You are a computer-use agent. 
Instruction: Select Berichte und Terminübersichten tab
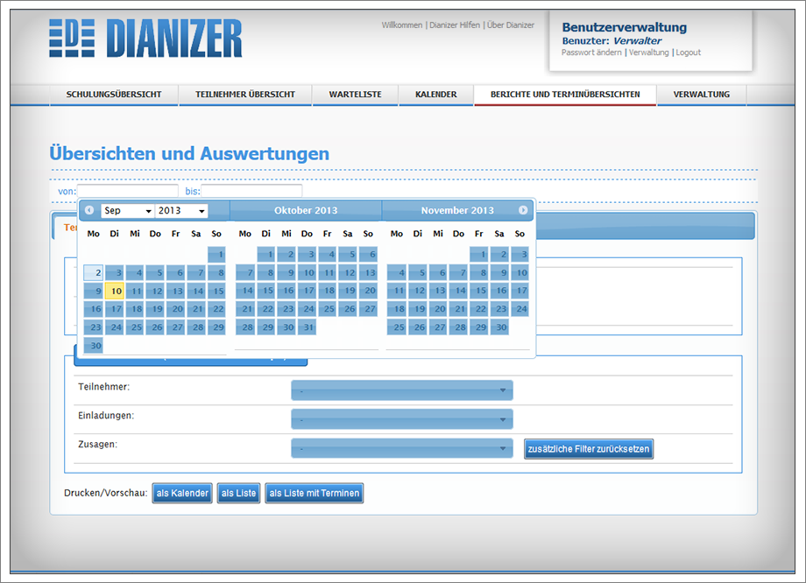coord(565,95)
